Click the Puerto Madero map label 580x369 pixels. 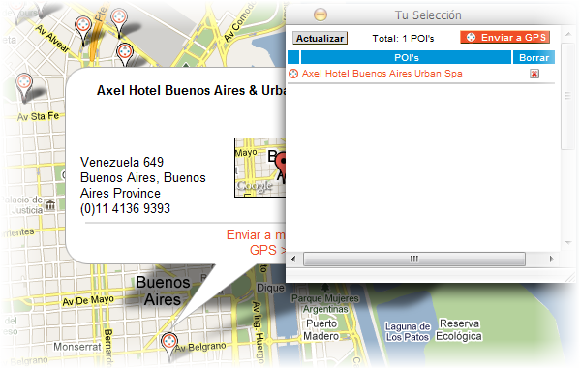(321, 329)
